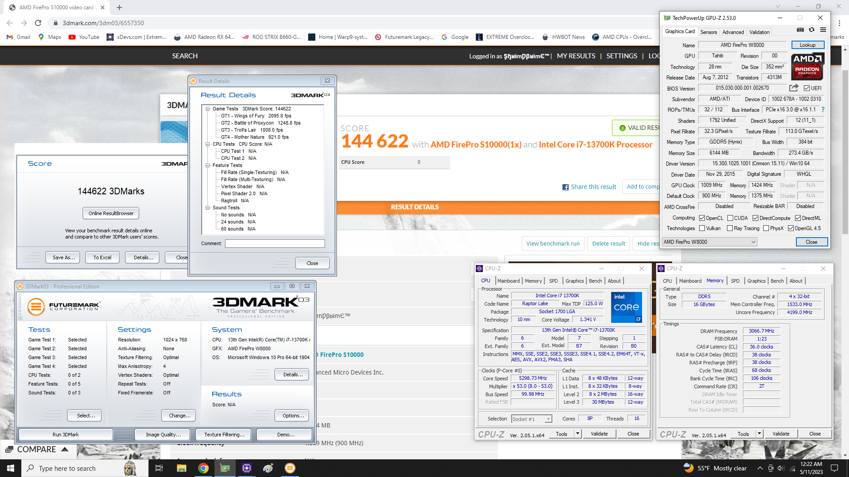
Task: Open the Socket #1 selection dropdown in CPU-Z
Action: point(532,419)
